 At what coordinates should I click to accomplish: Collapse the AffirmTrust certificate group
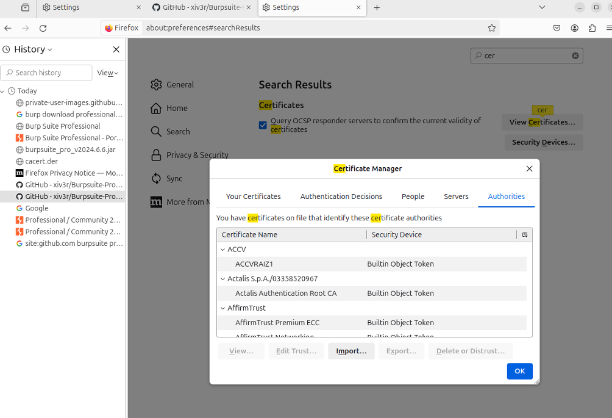tap(223, 308)
